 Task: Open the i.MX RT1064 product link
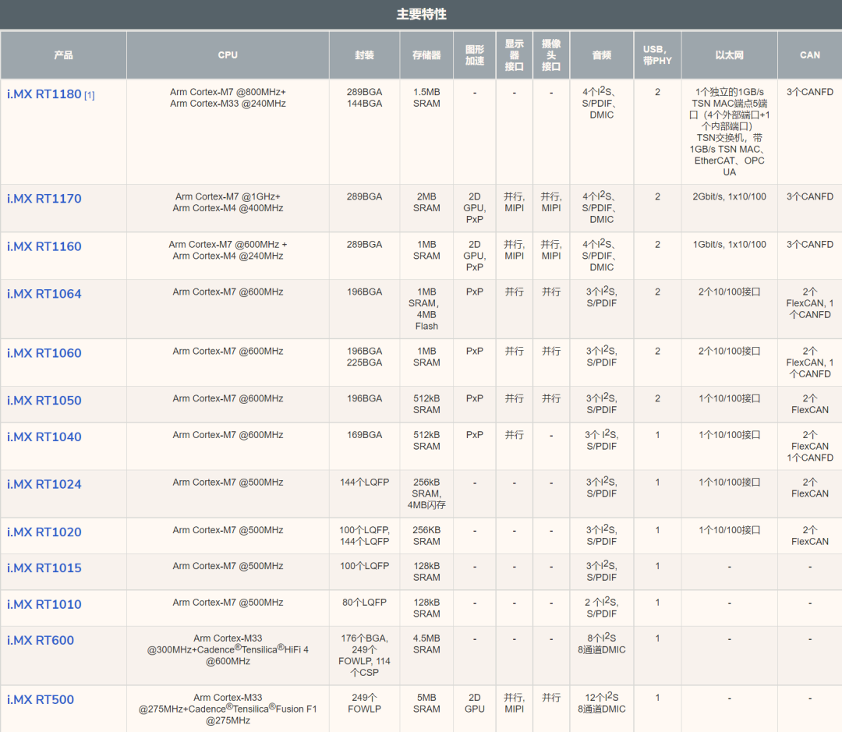click(x=44, y=294)
